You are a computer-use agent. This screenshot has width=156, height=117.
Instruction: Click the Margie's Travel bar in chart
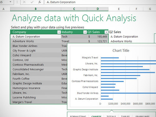point(110,58)
